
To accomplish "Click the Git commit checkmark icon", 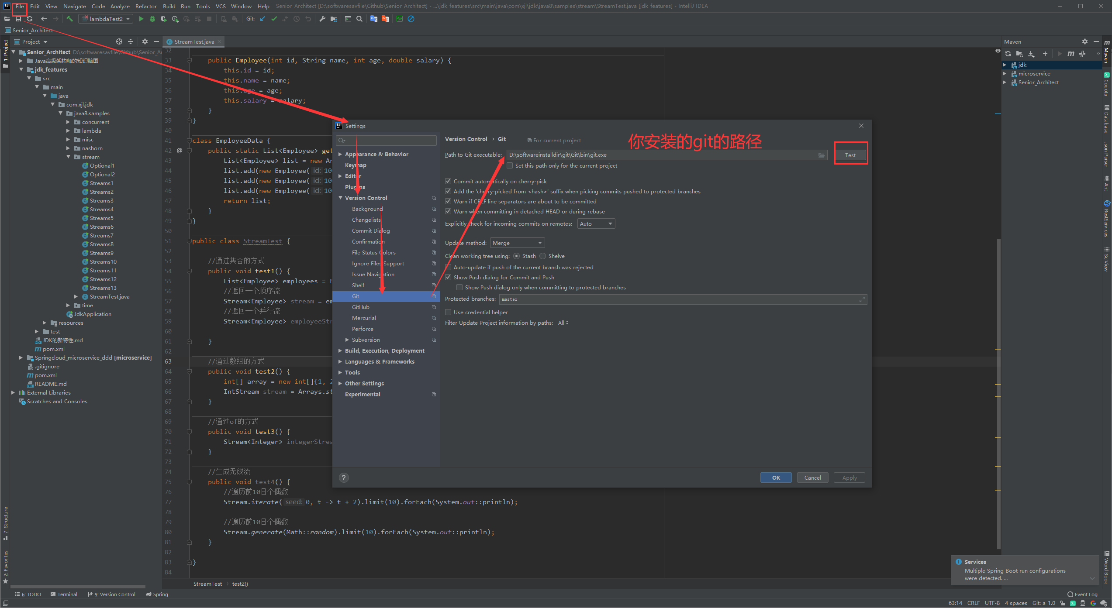I will point(274,19).
